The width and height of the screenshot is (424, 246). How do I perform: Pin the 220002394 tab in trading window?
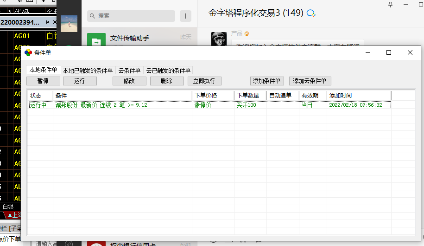click(47, 22)
